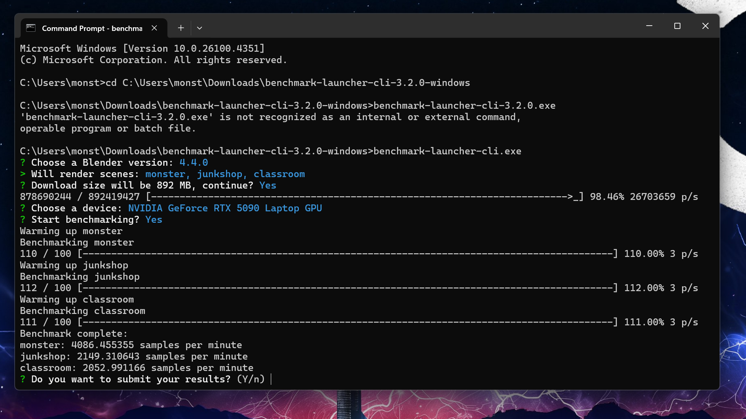The height and width of the screenshot is (419, 746).
Task: Click the 'is not recognized' error message line
Action: tap(270, 117)
